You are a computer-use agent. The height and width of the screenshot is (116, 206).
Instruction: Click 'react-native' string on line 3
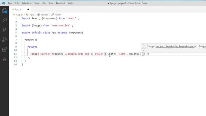click(61, 25)
